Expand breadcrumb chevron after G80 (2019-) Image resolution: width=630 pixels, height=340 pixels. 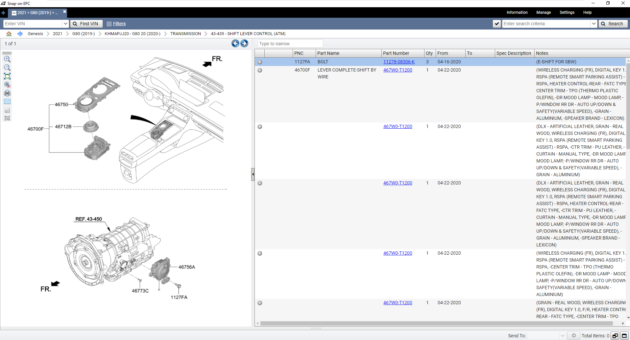pyautogui.click(x=100, y=34)
